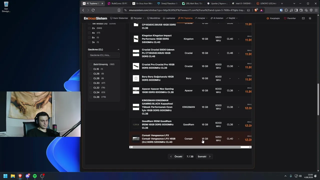The image size is (320, 180).
Task: Open File Explorer from the taskbar
Action: pyautogui.click(x=13, y=176)
